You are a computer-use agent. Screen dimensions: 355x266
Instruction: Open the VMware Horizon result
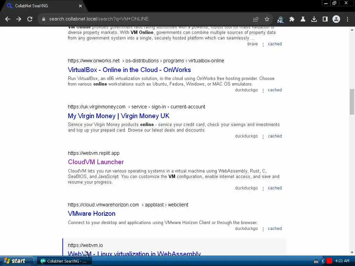pos(92,213)
